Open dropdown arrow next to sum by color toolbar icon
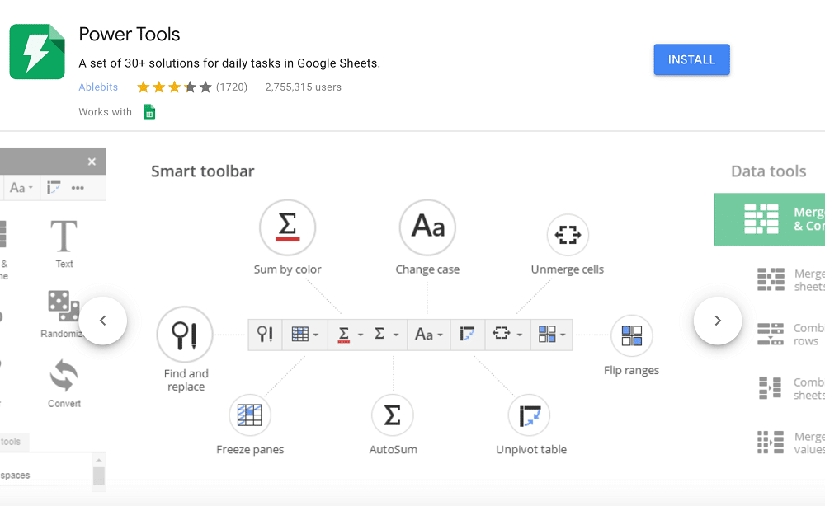The width and height of the screenshot is (825, 506). [361, 335]
